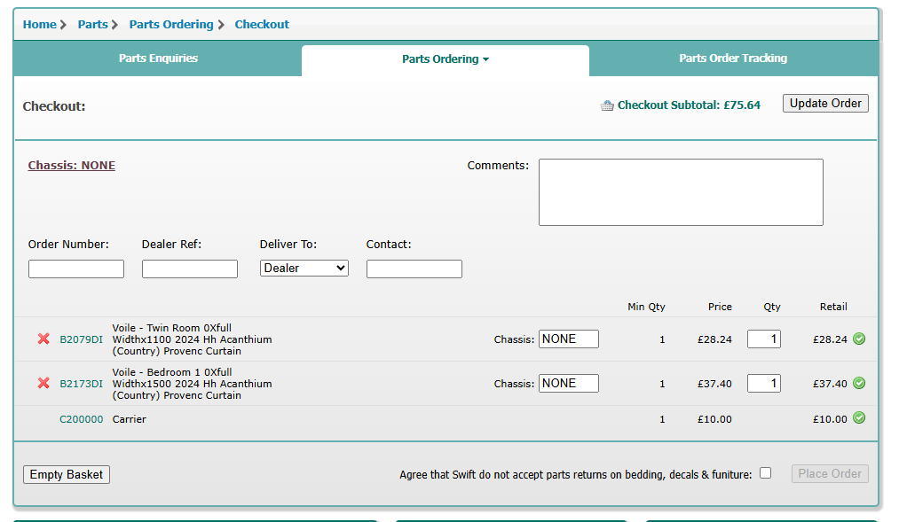The height and width of the screenshot is (522, 899).
Task: Click green tick on £28.24 retail row
Action: click(859, 339)
